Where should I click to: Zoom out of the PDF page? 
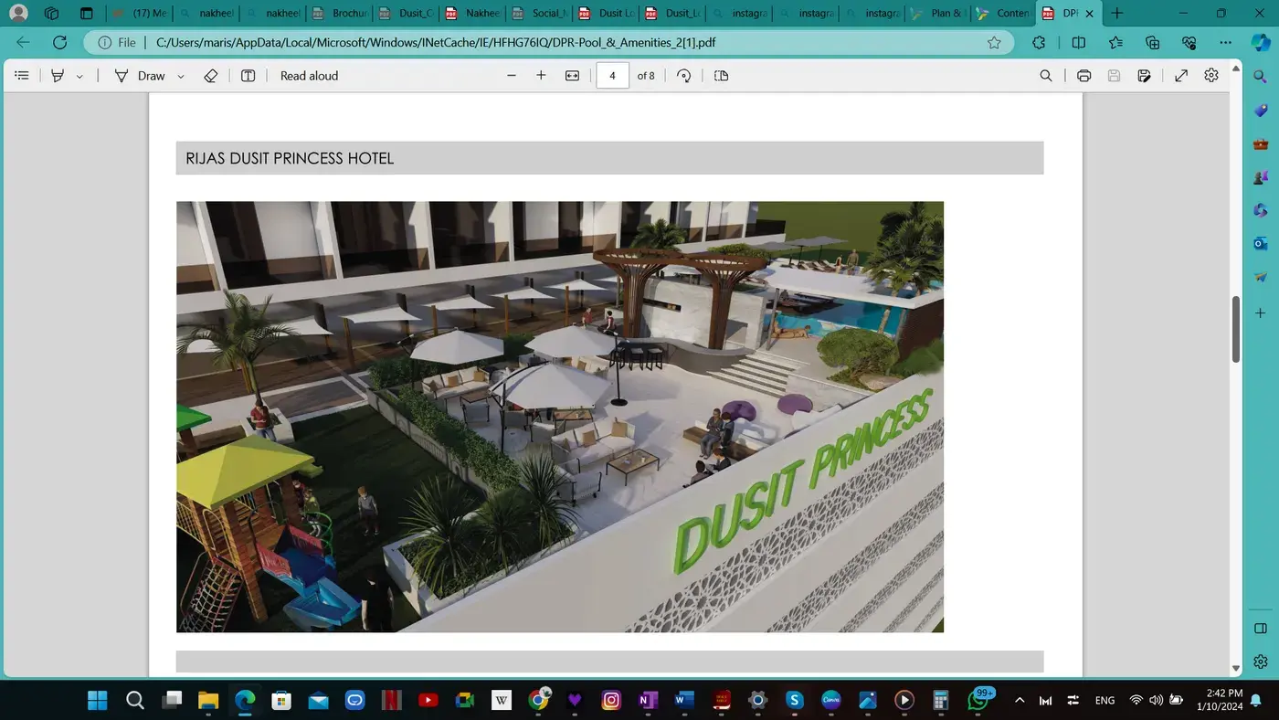tap(512, 76)
